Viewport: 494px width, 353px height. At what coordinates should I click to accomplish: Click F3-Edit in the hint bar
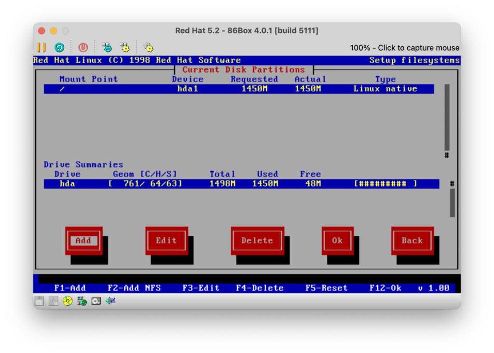(201, 288)
